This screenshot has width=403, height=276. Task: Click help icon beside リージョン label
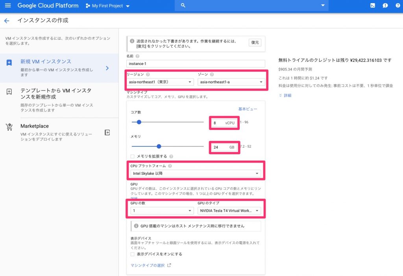(x=148, y=74)
